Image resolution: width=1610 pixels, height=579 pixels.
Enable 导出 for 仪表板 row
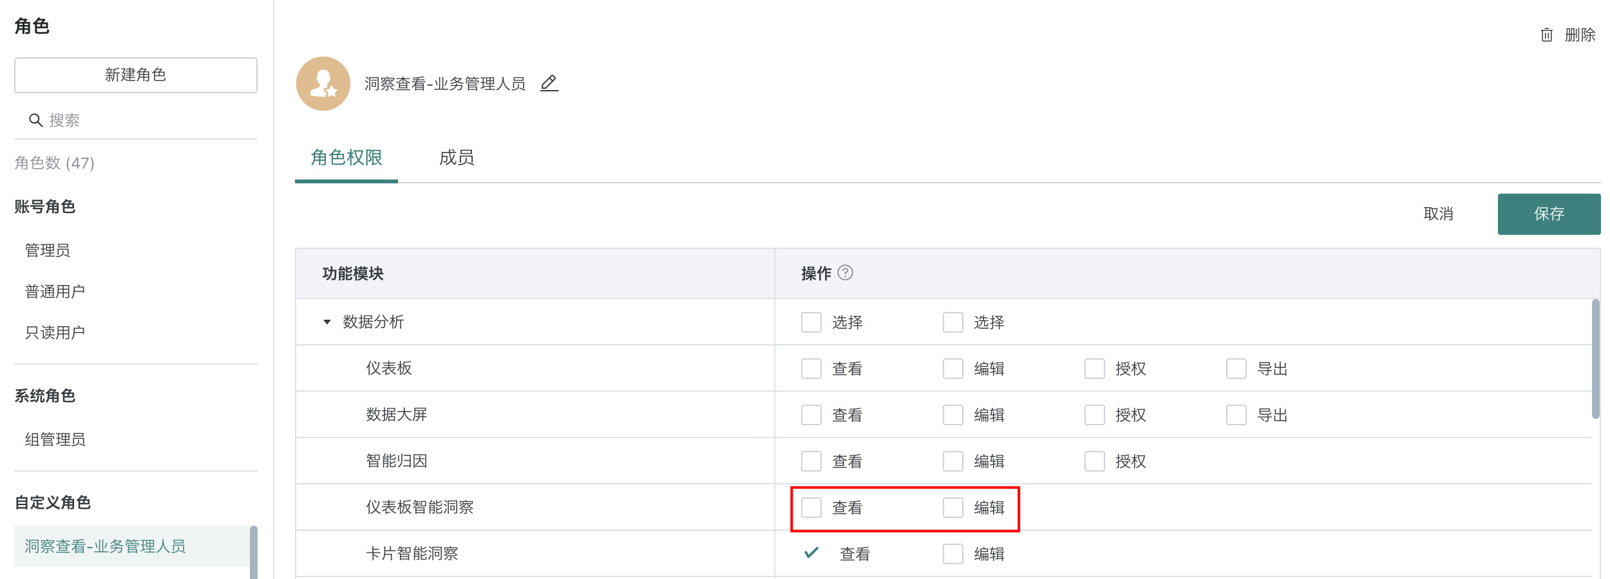1236,369
